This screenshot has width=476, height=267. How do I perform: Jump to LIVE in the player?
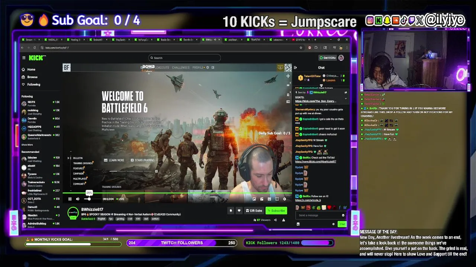pos(120,199)
